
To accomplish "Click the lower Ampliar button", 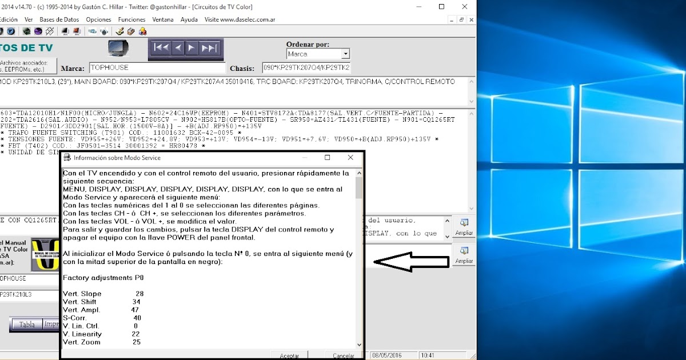I will (464, 255).
